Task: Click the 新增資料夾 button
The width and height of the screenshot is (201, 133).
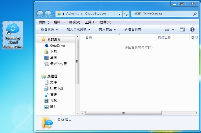Action: tap(133, 29)
